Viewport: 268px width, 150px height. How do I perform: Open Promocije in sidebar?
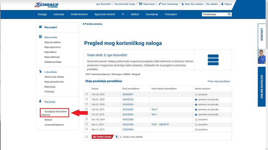tap(49, 92)
